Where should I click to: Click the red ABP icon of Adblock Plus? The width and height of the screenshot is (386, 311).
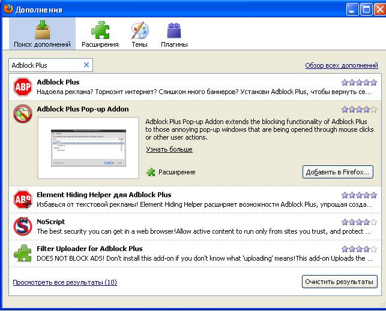(x=23, y=87)
